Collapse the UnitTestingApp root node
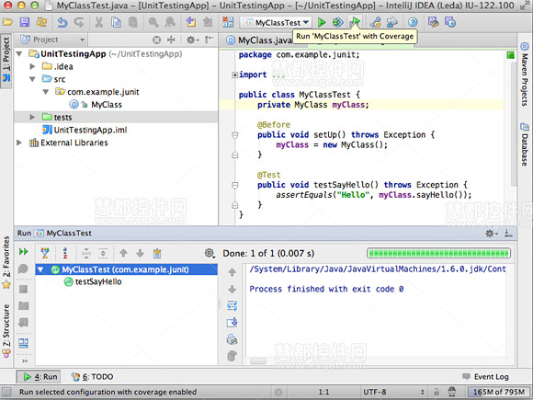Image resolution: width=533 pixels, height=400 pixels. (x=19, y=53)
